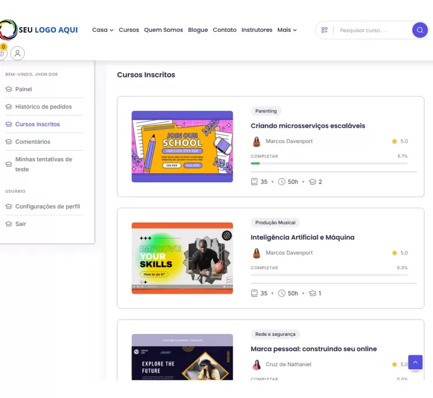Click progress bar of first course
This screenshot has width=433, height=398.
(x=329, y=163)
